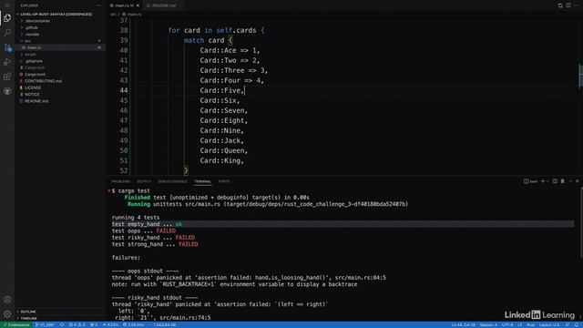
Task: Collapse the src folder
Action: pyautogui.click(x=27, y=41)
